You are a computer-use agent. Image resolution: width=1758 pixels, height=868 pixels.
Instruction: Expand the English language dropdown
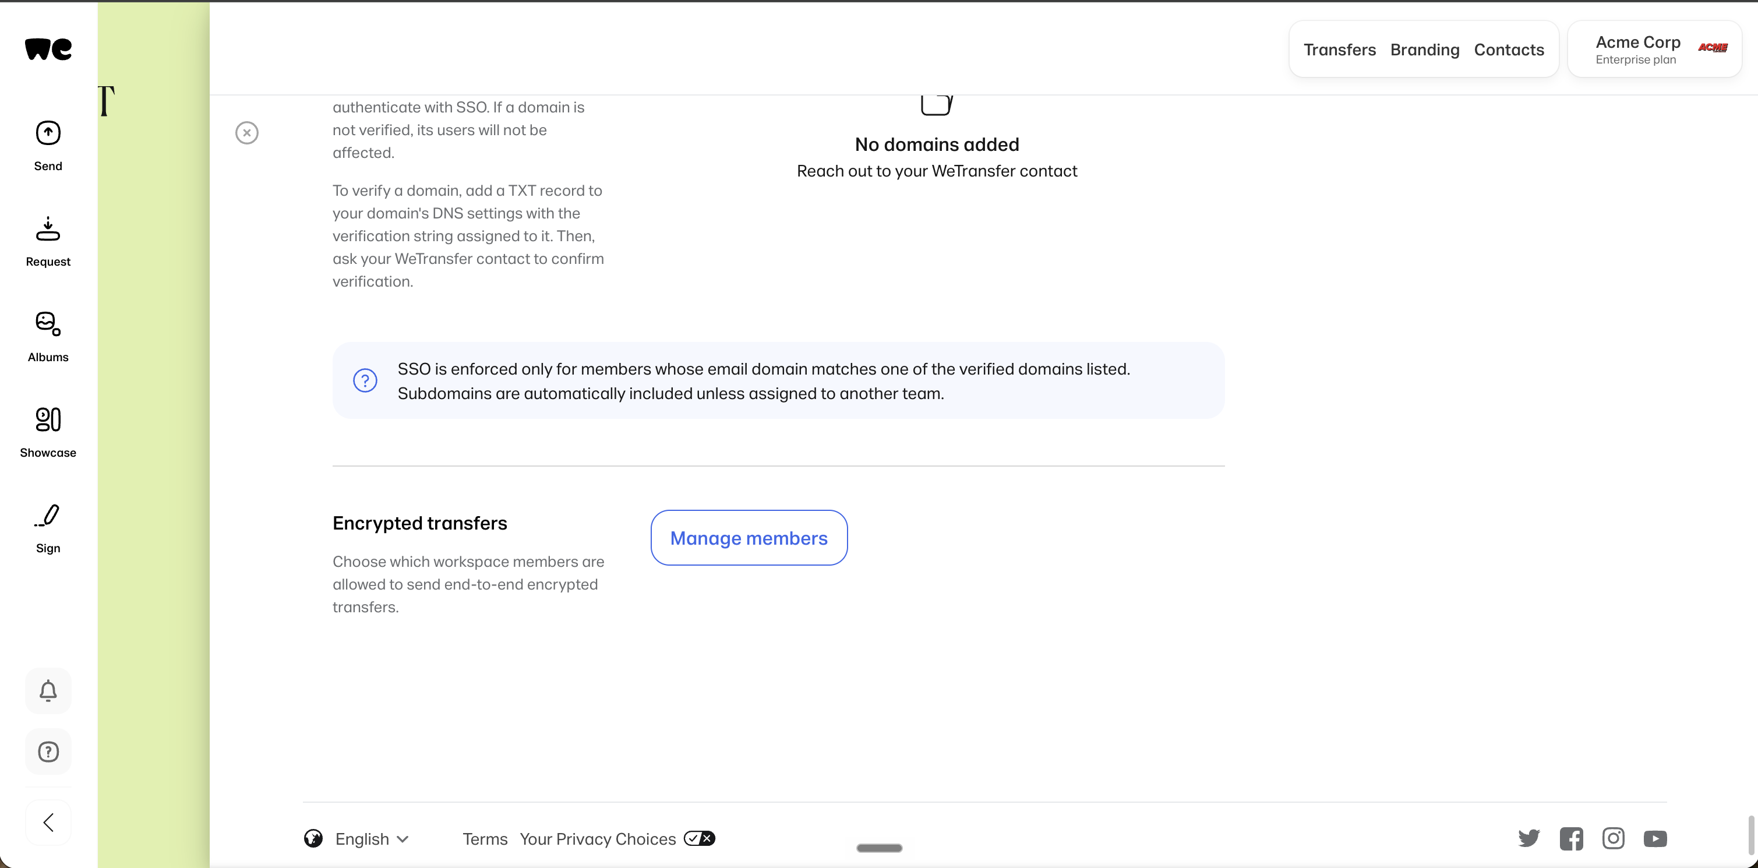point(372,839)
